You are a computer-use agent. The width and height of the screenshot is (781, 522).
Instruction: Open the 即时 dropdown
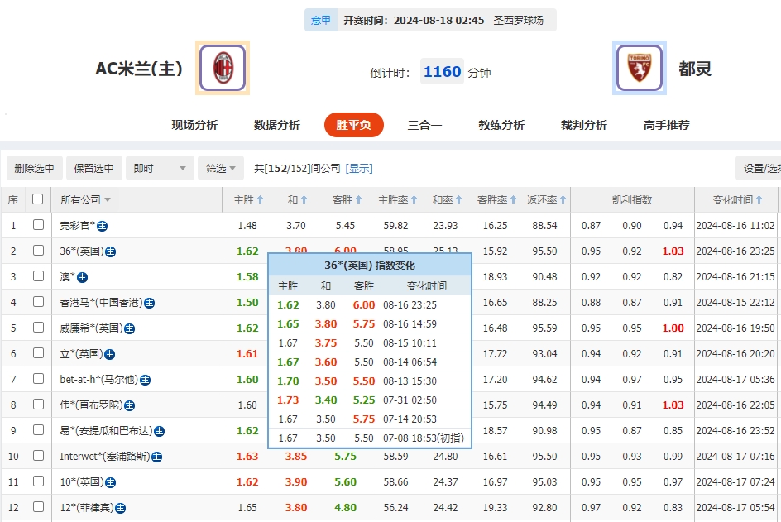tap(156, 167)
